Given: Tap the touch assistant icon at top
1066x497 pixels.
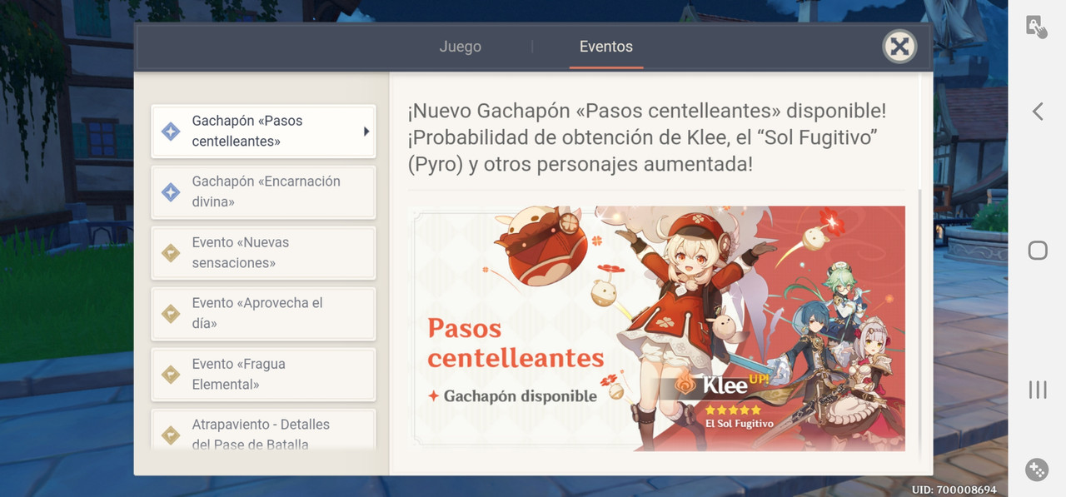Looking at the screenshot, I should pos(1037,26).
